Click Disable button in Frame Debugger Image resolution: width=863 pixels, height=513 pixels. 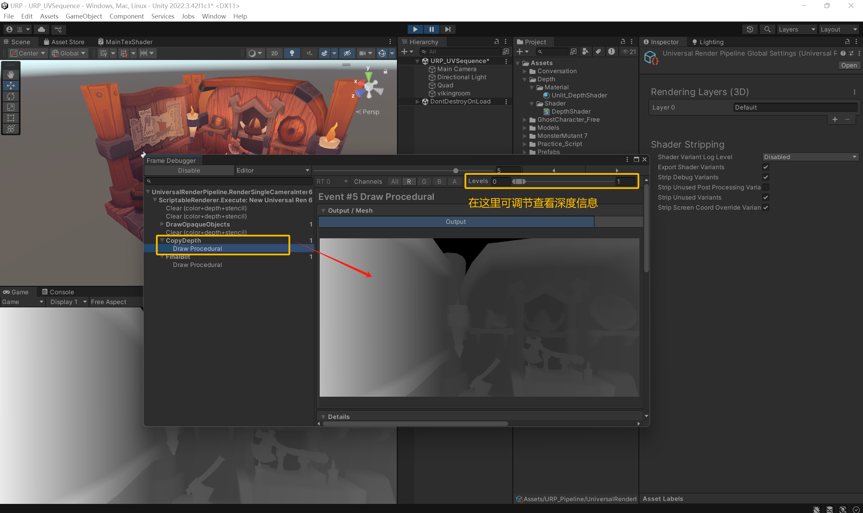(x=189, y=171)
